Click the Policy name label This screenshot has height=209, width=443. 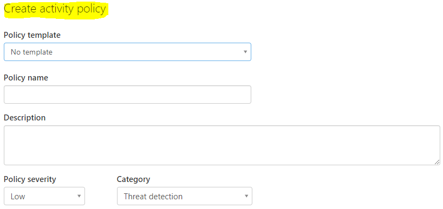tap(25, 78)
